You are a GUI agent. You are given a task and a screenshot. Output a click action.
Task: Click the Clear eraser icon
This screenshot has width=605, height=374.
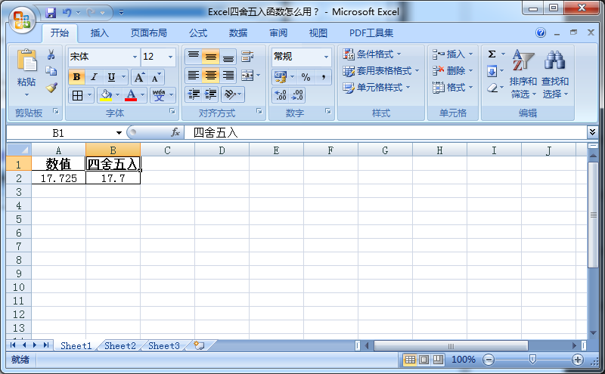492,88
